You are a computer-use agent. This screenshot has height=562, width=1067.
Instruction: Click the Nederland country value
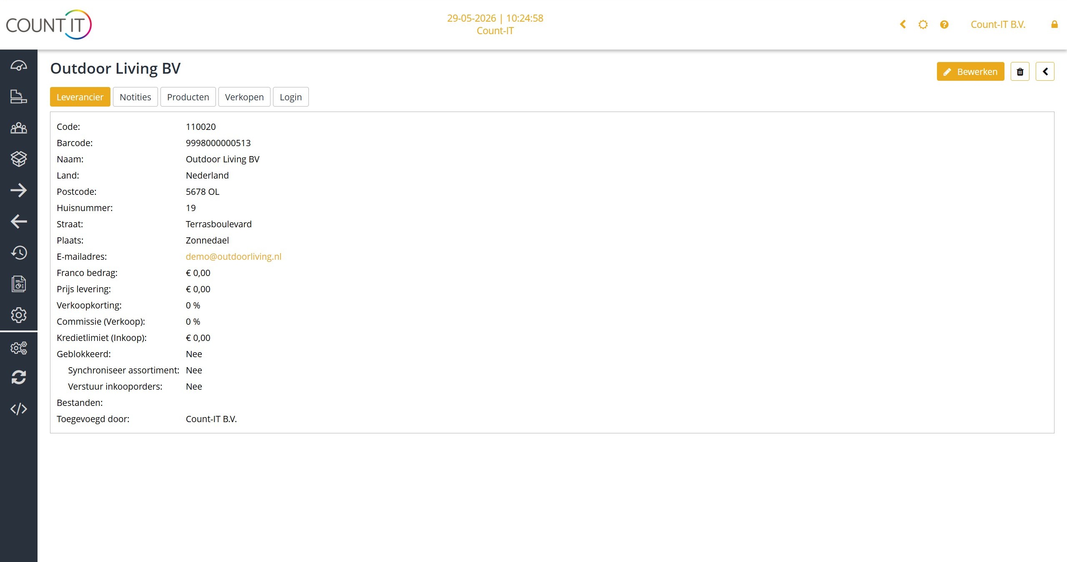207,176
